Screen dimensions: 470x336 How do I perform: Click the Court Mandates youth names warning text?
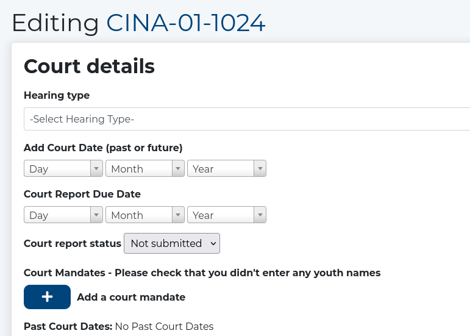pyautogui.click(x=202, y=273)
